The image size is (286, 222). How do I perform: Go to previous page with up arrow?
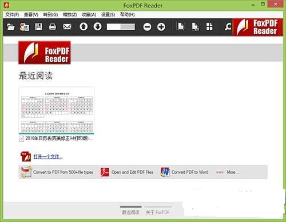[84, 27]
